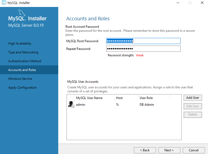Image resolution: width=208 pixels, height=154 pixels.
Task: Click the Host column header
Action: pyautogui.click(x=119, y=98)
